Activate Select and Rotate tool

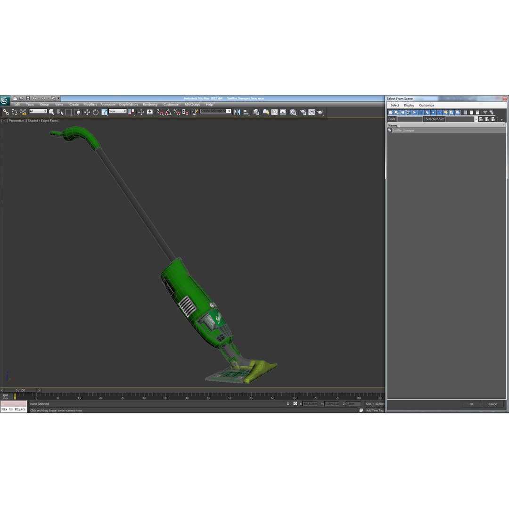coord(95,112)
